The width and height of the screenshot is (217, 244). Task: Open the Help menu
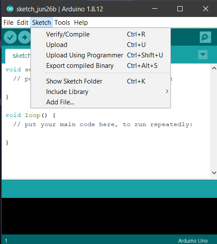(x=81, y=23)
